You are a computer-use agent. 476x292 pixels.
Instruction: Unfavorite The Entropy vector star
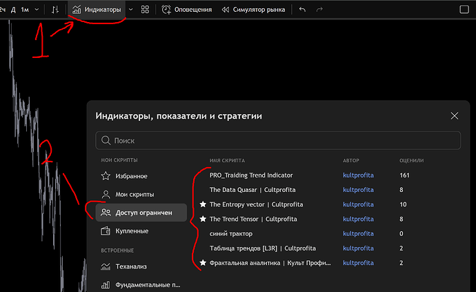[203, 204]
